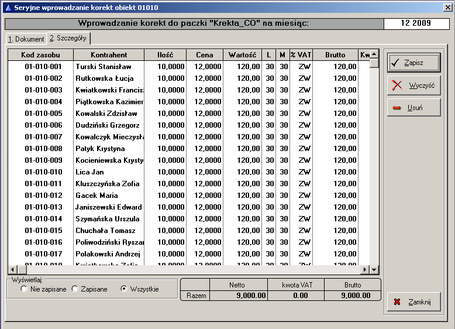Click the month field showing 12 2009
Screen dimensions: 455x329
coord(416,23)
